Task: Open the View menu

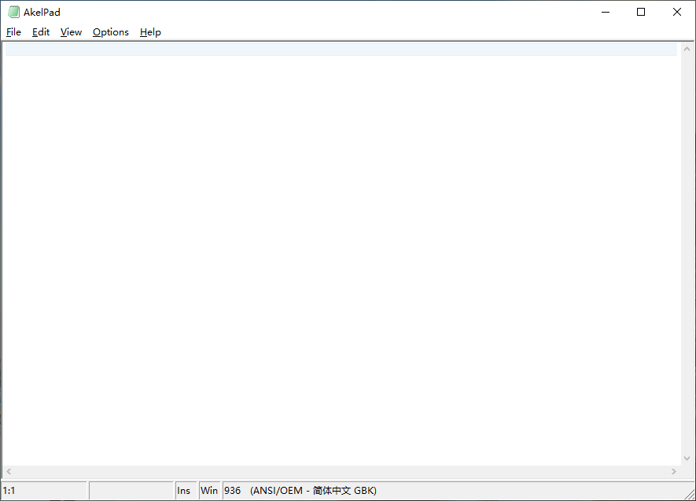Action: point(71,32)
